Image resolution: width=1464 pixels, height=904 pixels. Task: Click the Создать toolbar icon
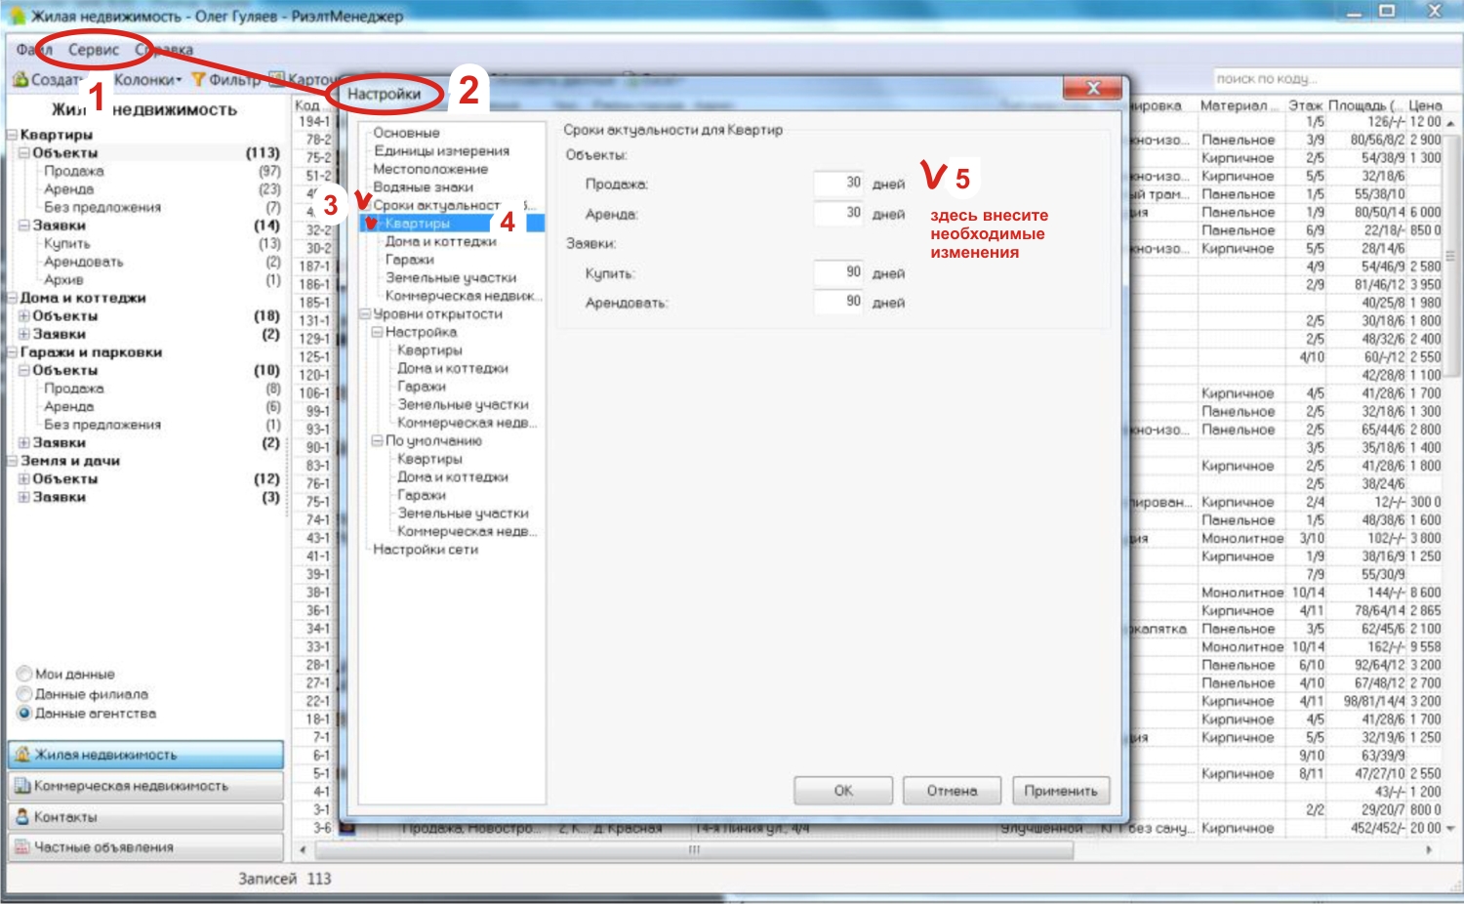[x=20, y=79]
